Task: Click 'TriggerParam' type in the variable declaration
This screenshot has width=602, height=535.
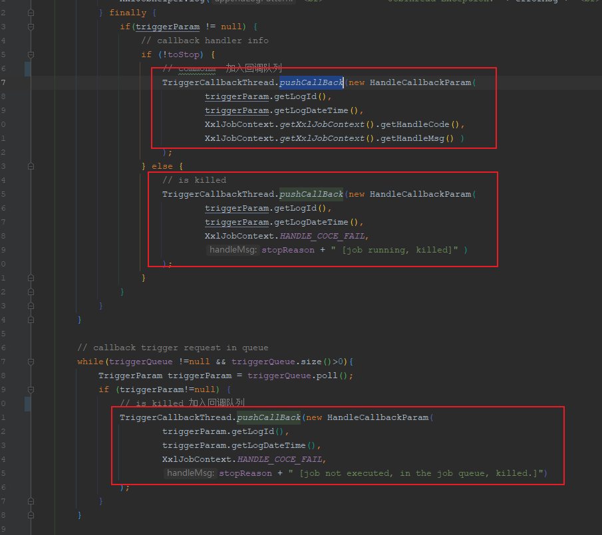Action: click(130, 375)
